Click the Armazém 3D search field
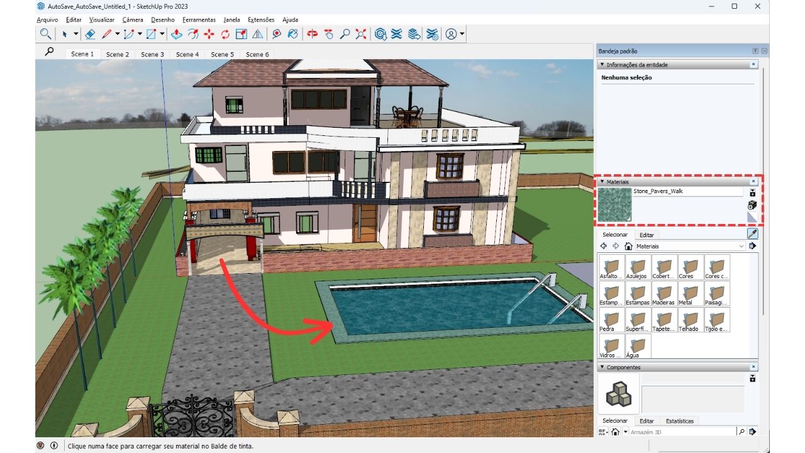This screenshot has height=453, width=805. coord(682,432)
